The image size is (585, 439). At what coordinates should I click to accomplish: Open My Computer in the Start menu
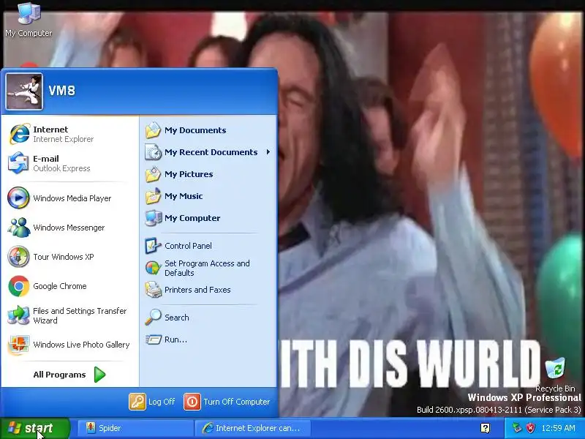208,218
